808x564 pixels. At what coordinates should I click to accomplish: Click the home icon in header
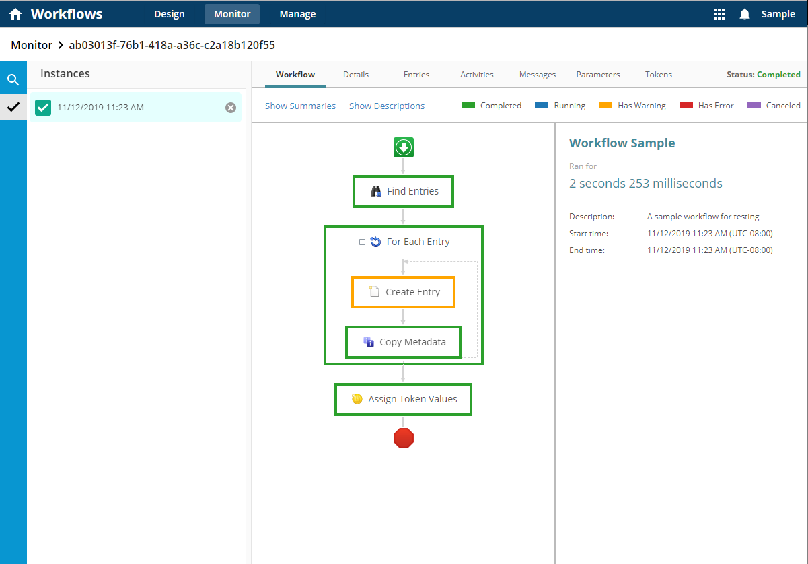pyautogui.click(x=15, y=14)
